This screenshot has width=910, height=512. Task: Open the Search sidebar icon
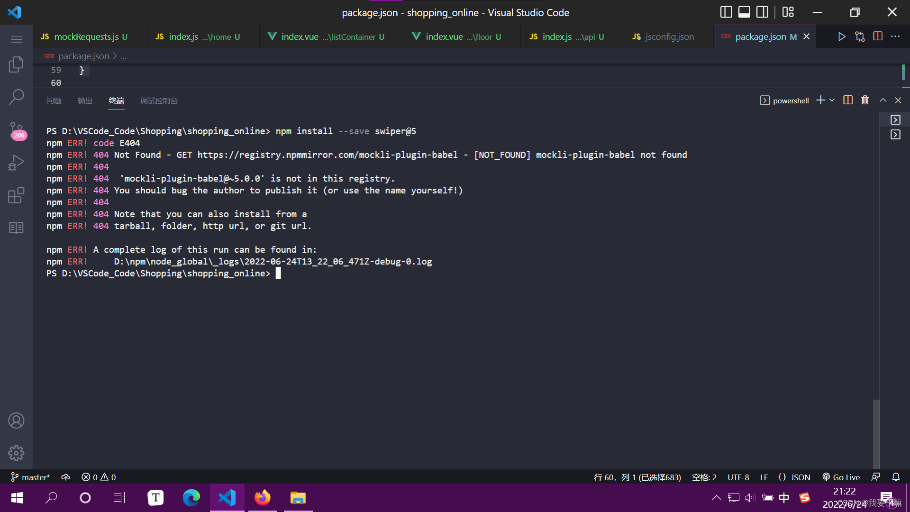[x=16, y=96]
